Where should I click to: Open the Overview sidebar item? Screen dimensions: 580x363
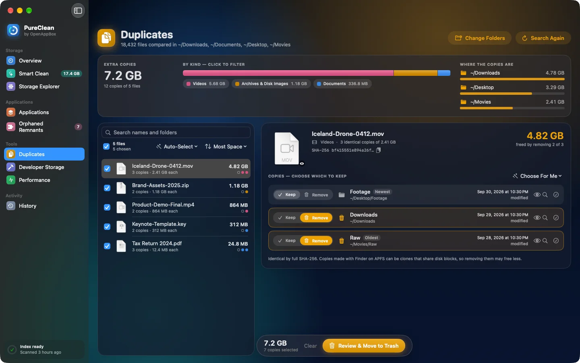click(x=44, y=60)
